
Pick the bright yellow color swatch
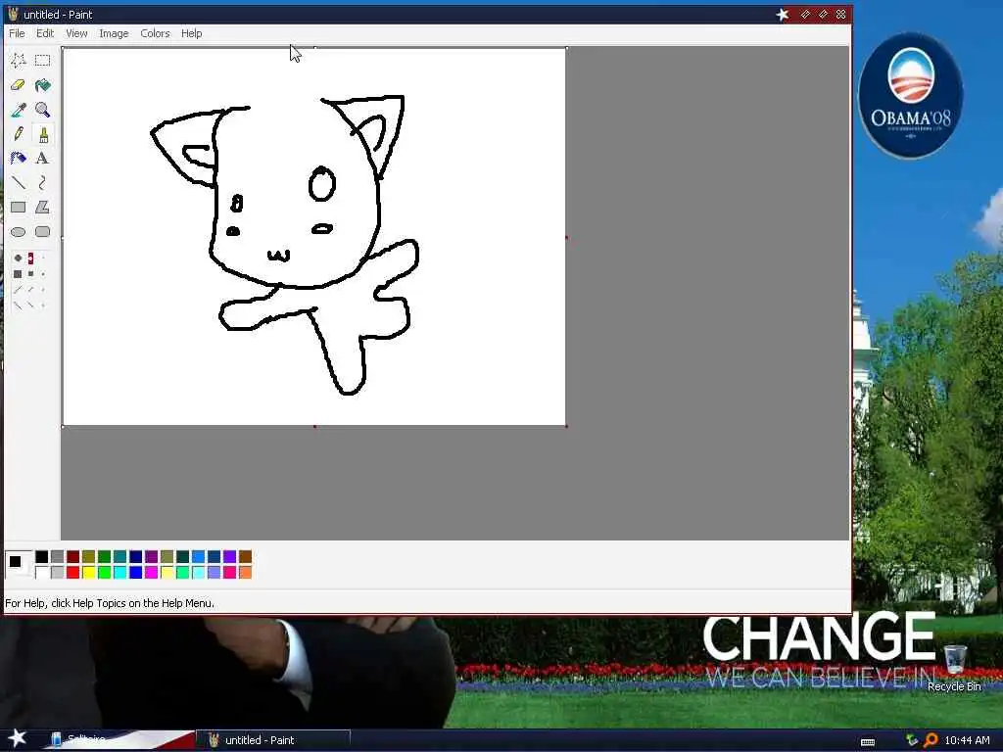point(88,572)
